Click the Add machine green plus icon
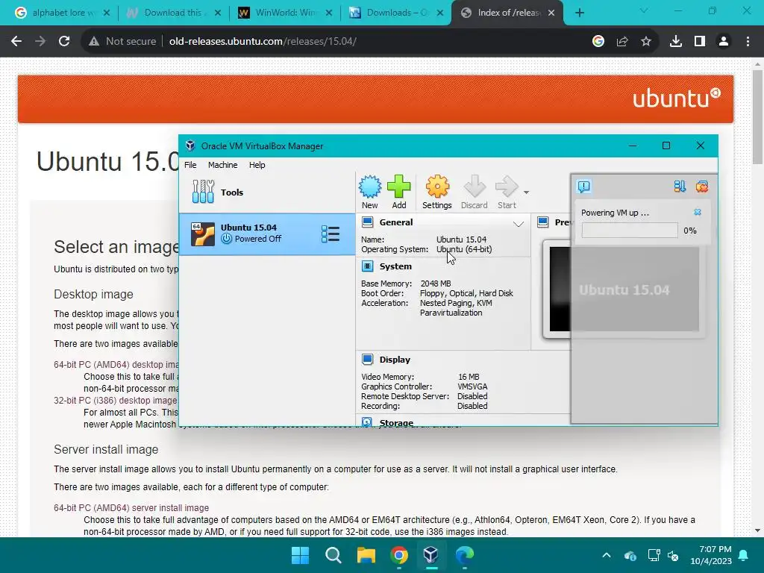This screenshot has width=764, height=573. [399, 192]
